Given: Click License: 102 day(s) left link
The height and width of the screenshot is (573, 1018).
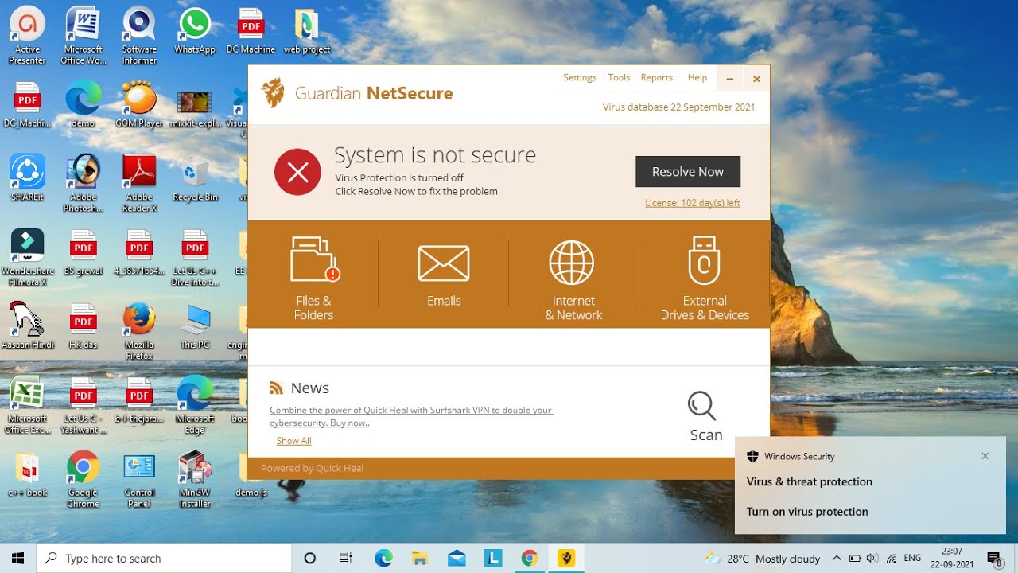Looking at the screenshot, I should click(x=692, y=203).
